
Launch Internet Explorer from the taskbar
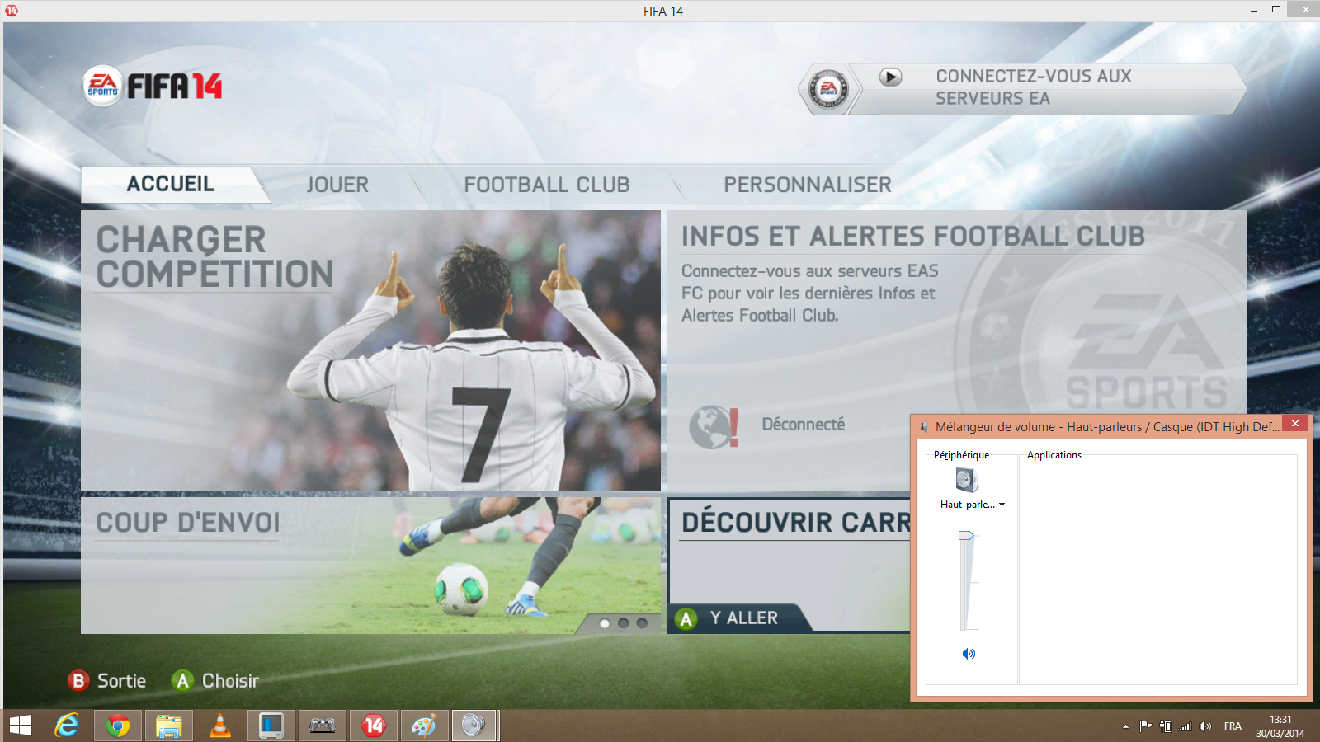click(67, 726)
